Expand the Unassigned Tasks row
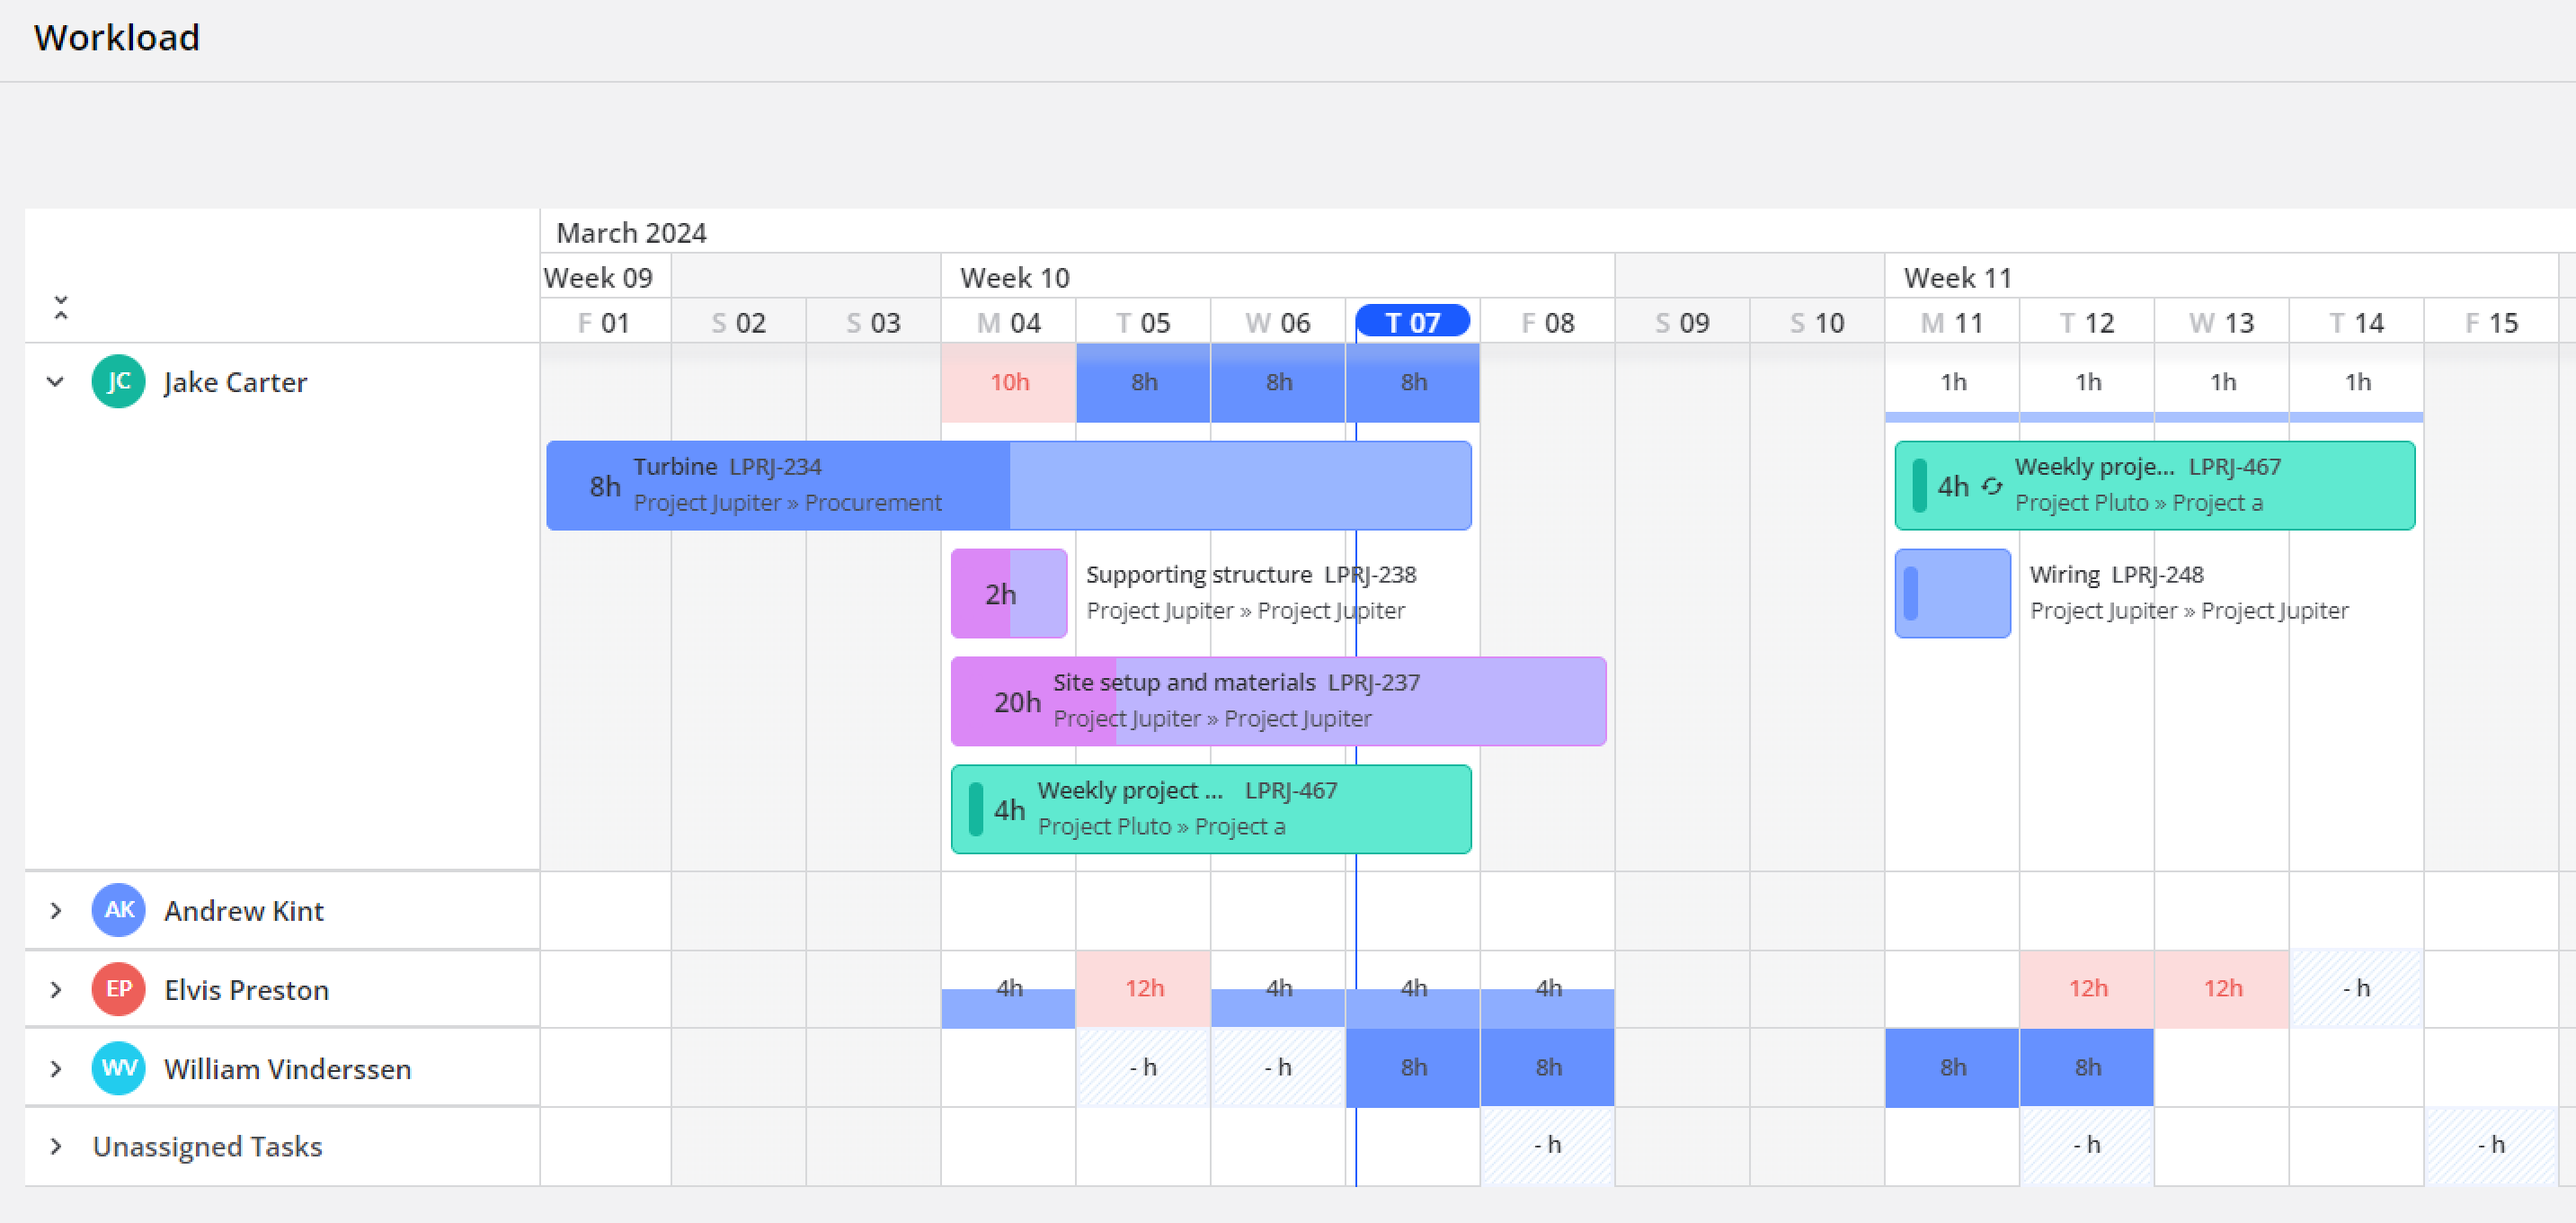2576x1223 pixels. pos(55,1146)
